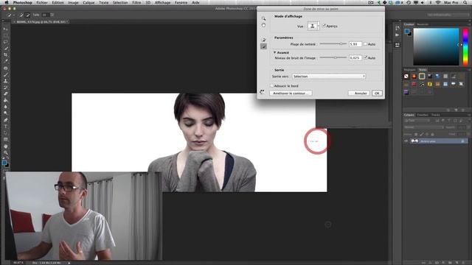Open the Fichier menu
472x265 pixels.
[x=42, y=2]
